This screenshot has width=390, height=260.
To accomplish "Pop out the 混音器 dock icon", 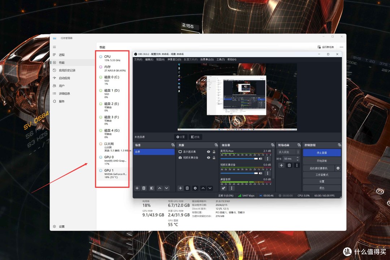I will (273, 145).
